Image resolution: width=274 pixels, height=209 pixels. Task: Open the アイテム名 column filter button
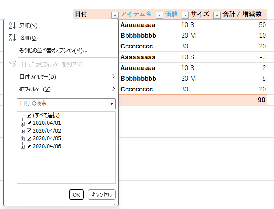coord(159,15)
